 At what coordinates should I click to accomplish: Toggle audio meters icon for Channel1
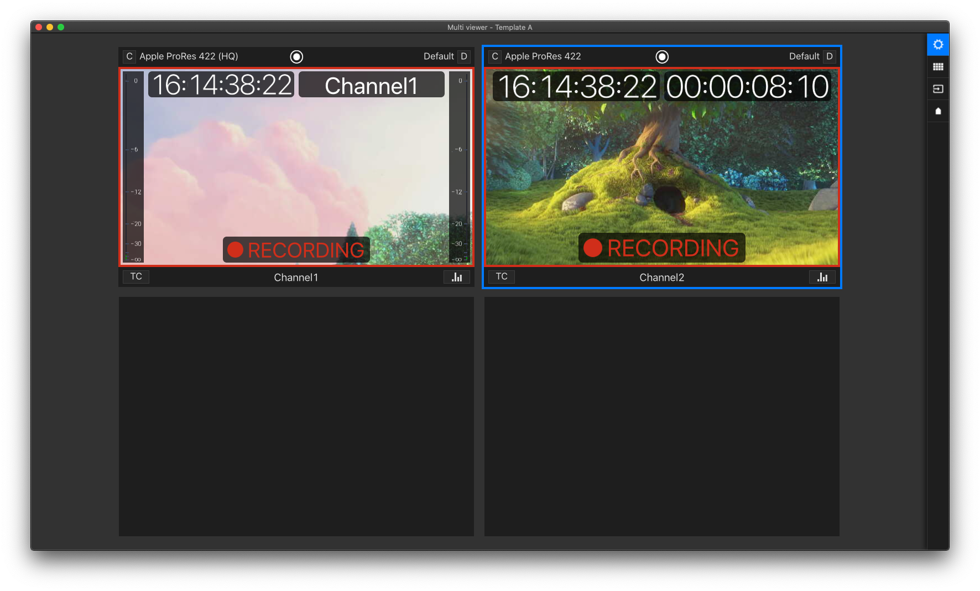(457, 277)
